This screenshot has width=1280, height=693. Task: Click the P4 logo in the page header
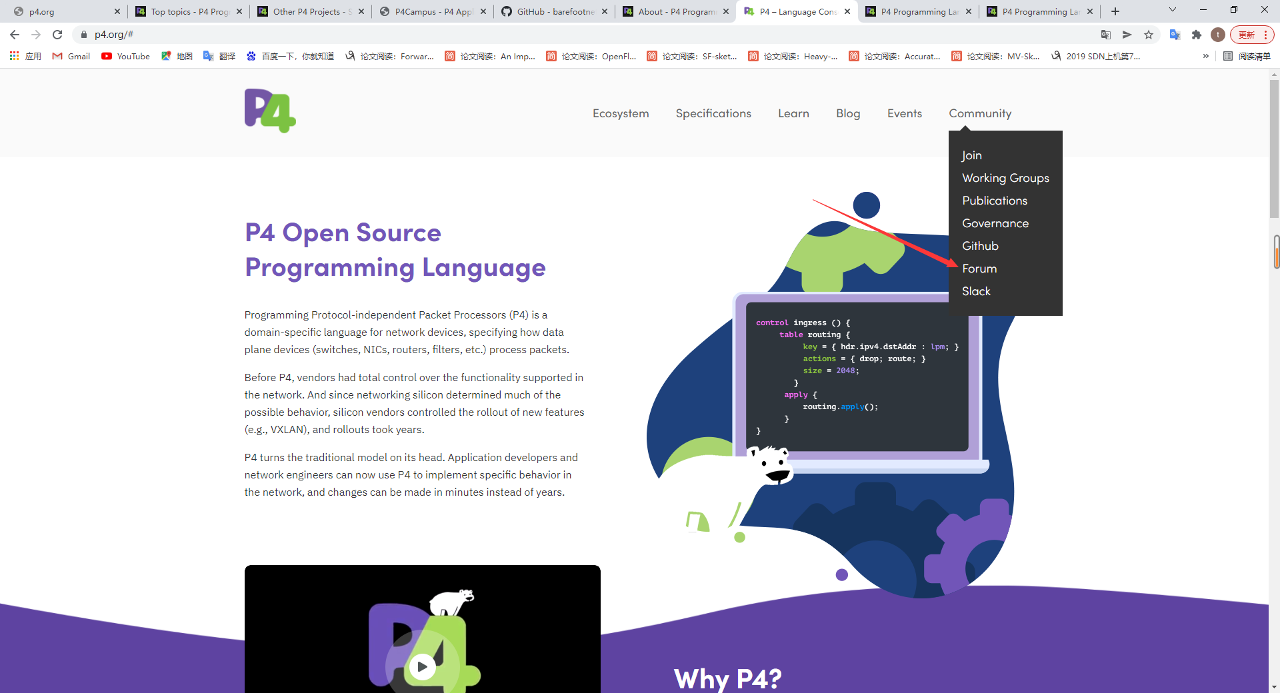point(270,111)
